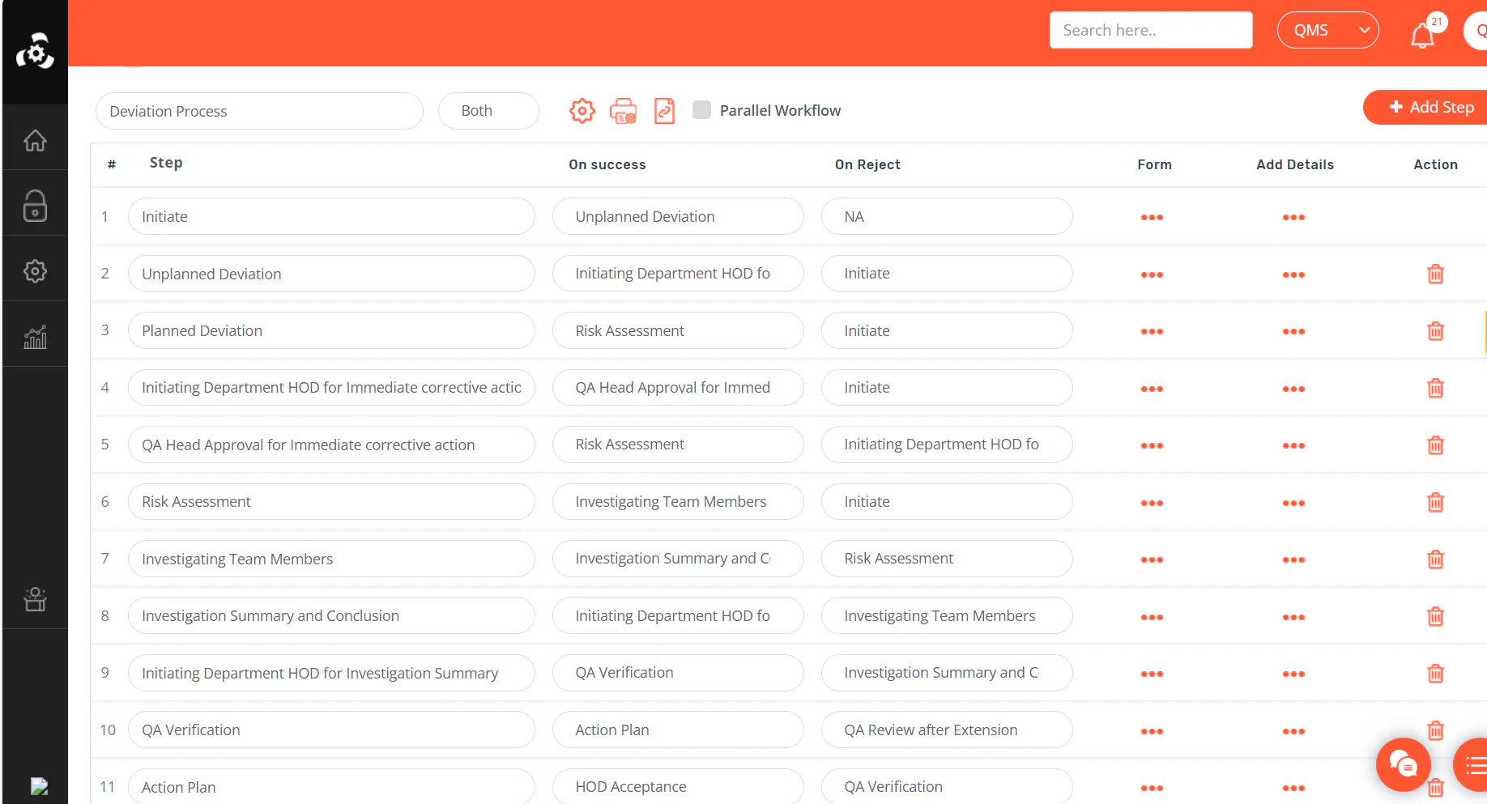
Task: Edit step 6 Risk Assessment name field
Action: tap(331, 502)
